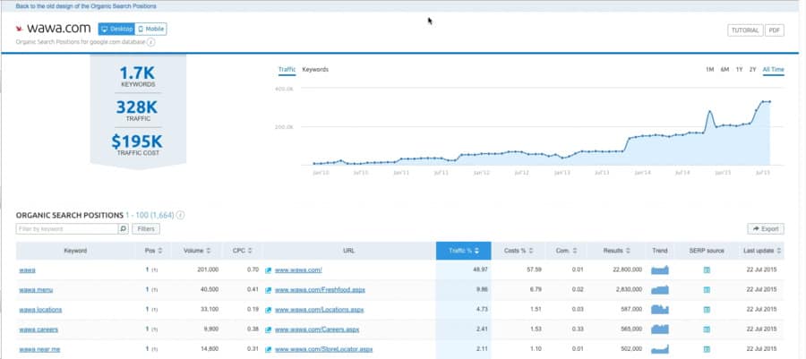Screen dimensions: 806x359
Task: Select the Traffic chart tab
Action: [x=287, y=69]
